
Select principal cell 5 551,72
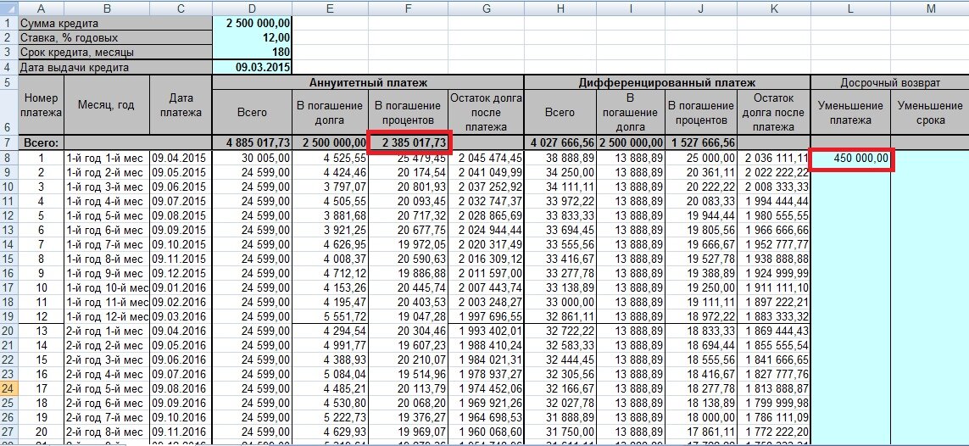[x=330, y=316]
